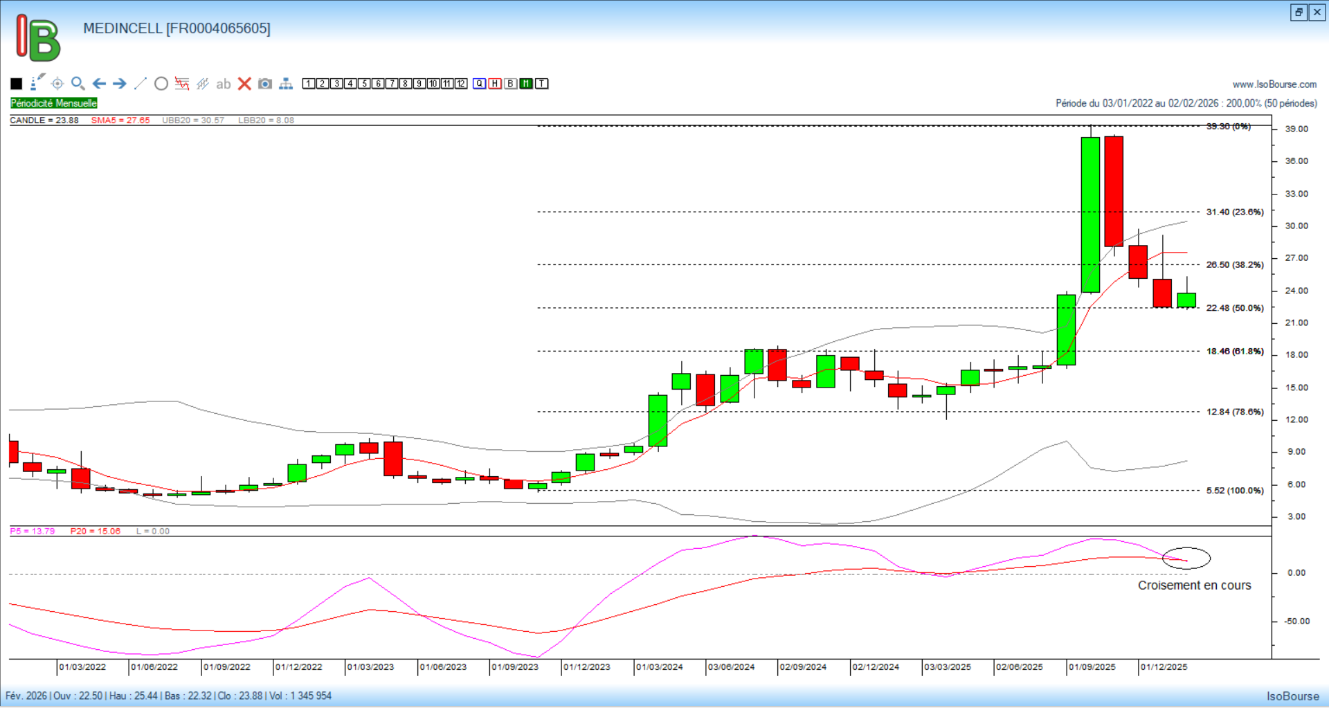
Task: Select the trend line drawing tool
Action: pos(141,84)
